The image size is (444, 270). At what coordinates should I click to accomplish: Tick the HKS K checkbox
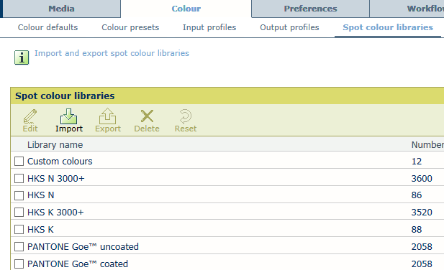coord(19,229)
